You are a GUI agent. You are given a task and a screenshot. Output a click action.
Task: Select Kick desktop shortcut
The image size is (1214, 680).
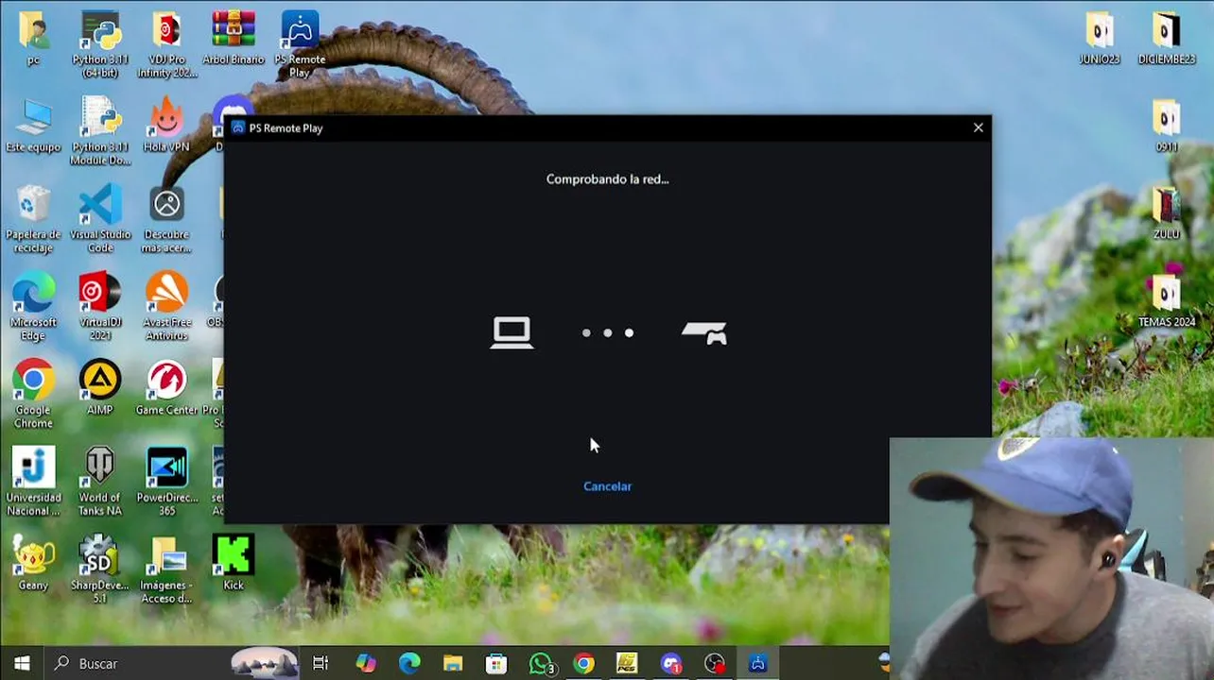234,564
